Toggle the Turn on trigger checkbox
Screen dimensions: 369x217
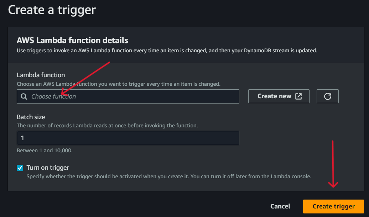20,168
